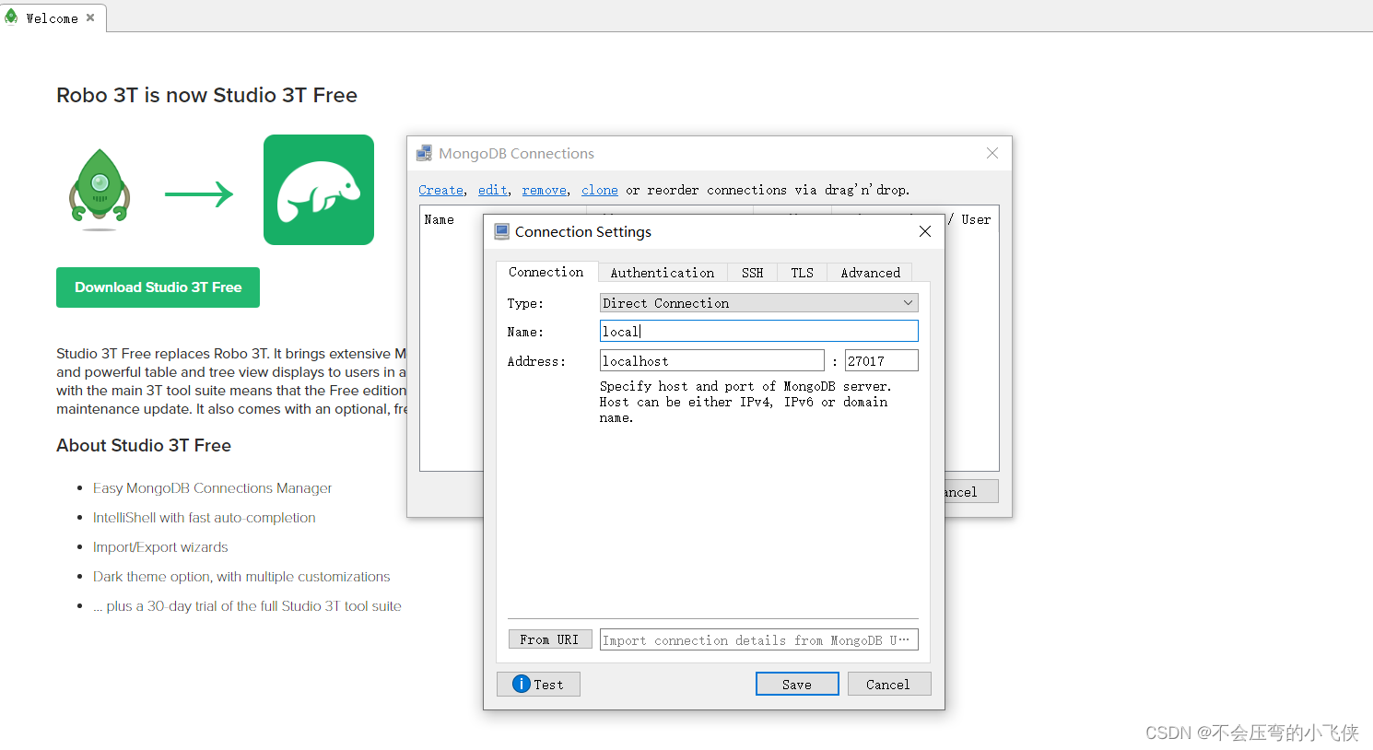This screenshot has height=750, width=1373.
Task: Open the SSH tab
Action: point(753,273)
